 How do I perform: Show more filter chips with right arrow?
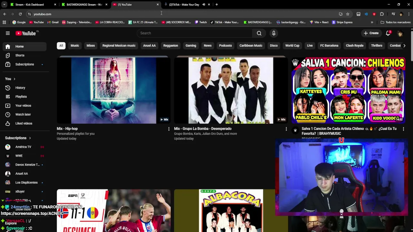point(404,45)
